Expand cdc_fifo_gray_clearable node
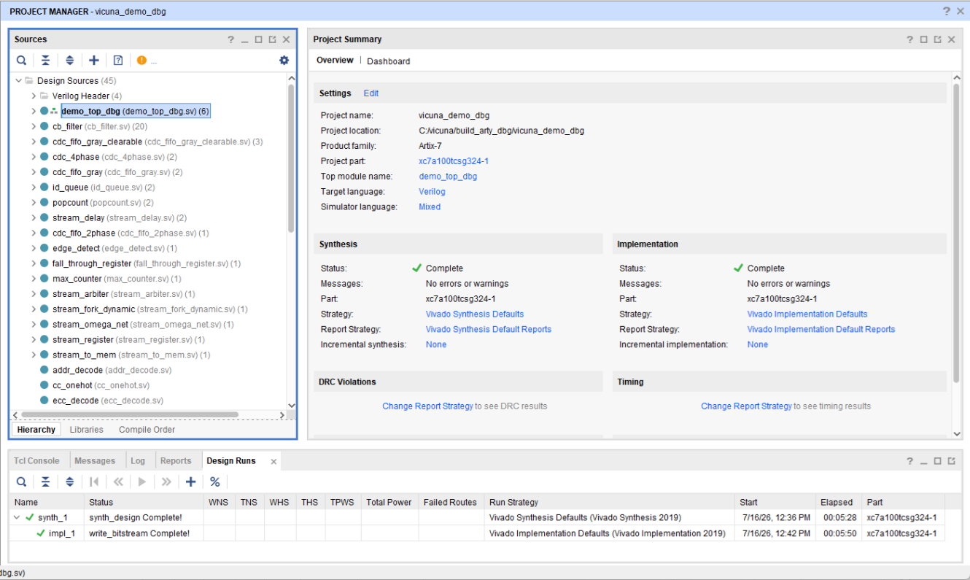 click(x=34, y=142)
